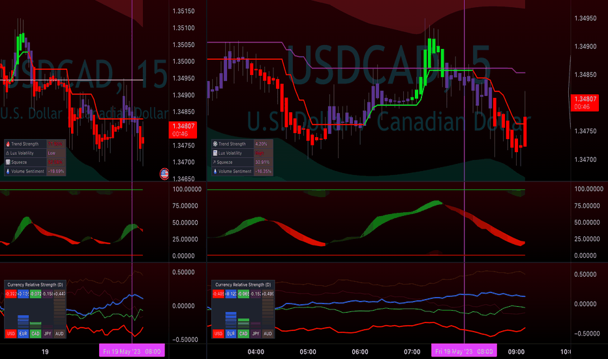Click the USD label in right strength panel
Viewport: 608px width, 359px height.
[x=219, y=334]
